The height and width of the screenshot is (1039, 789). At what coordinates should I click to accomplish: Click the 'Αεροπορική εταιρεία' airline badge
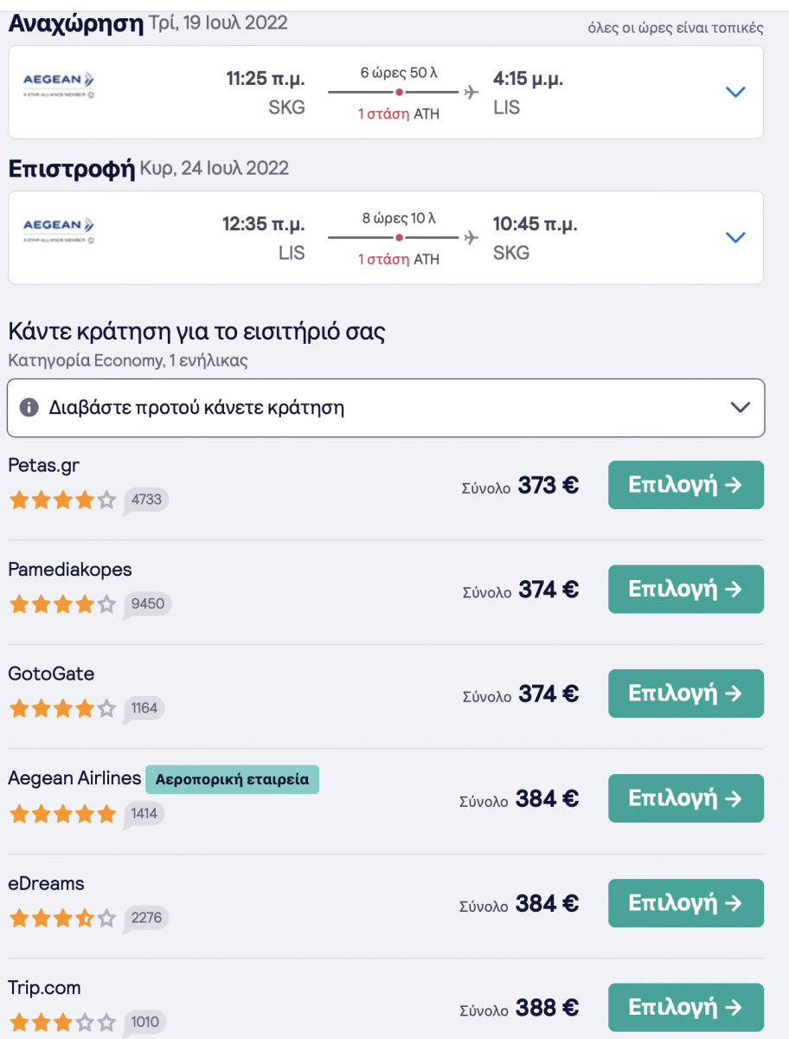click(232, 779)
